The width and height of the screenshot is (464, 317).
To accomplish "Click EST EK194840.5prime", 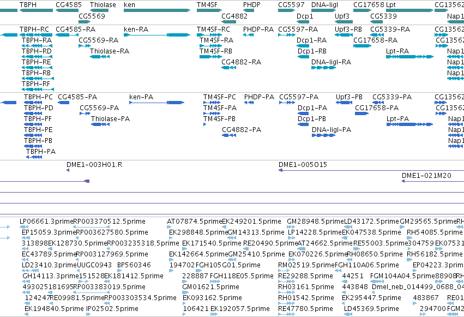I will pyautogui.click(x=54, y=309).
